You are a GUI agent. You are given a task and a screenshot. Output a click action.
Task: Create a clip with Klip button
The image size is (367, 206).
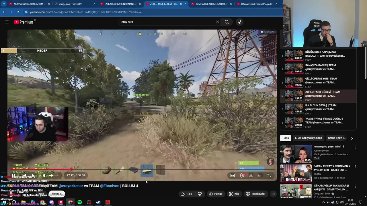click(234, 194)
